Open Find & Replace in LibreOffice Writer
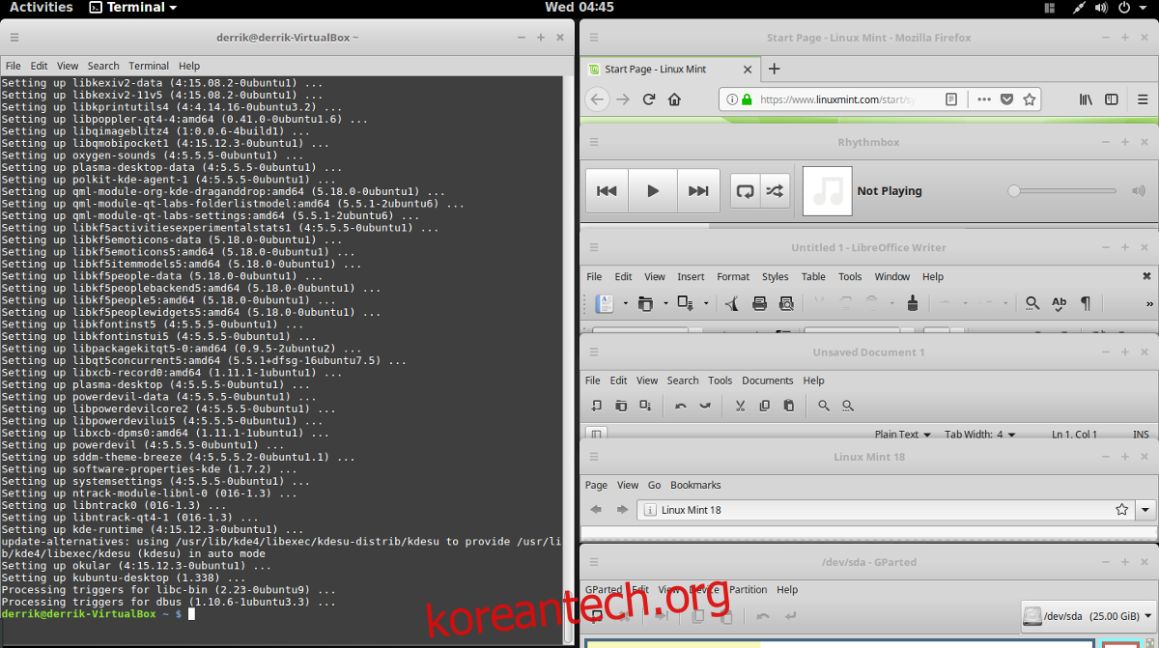 tap(1032, 303)
